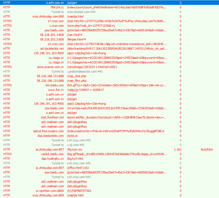This screenshot has width=219, height=198.
Task: Click the /index/count/count_shell URL
Action: 117,7
